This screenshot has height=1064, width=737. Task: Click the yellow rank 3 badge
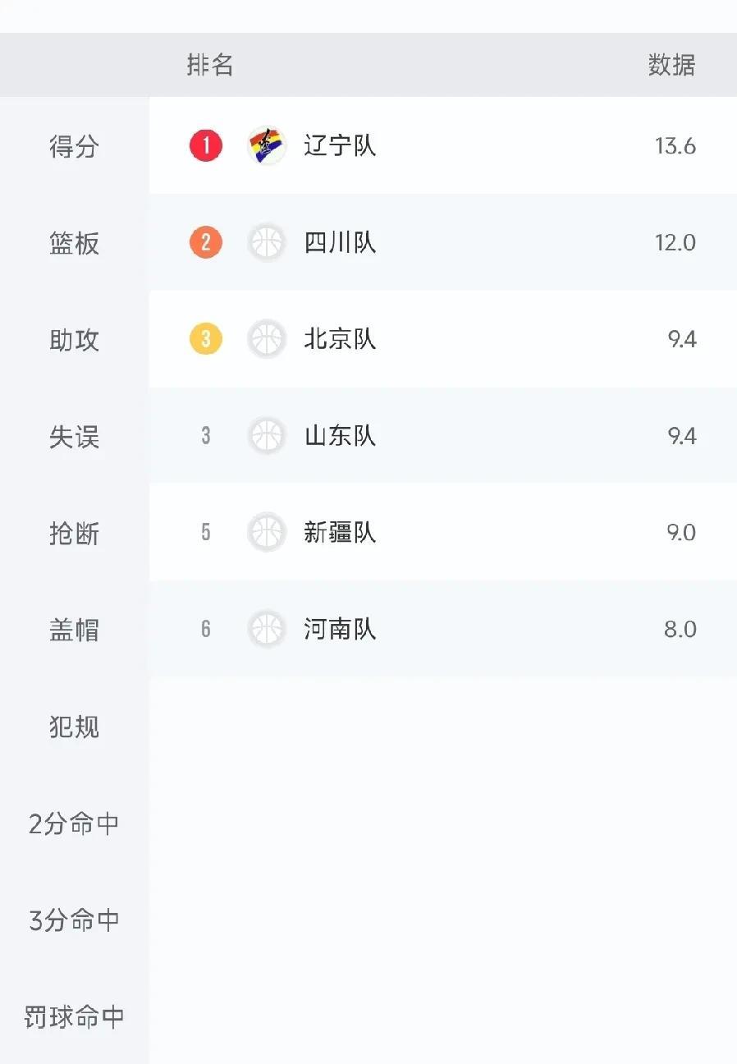coord(206,339)
